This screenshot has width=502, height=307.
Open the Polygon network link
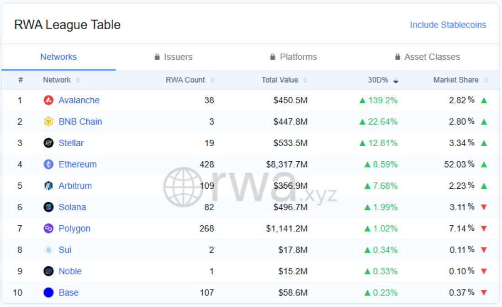point(74,228)
